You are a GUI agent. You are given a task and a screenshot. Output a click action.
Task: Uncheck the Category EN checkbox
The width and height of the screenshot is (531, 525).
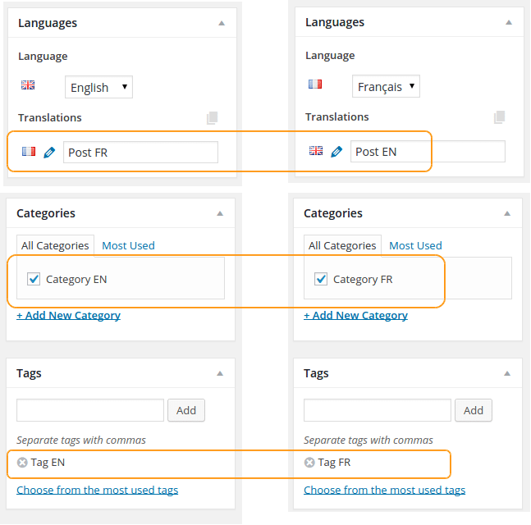pos(34,279)
